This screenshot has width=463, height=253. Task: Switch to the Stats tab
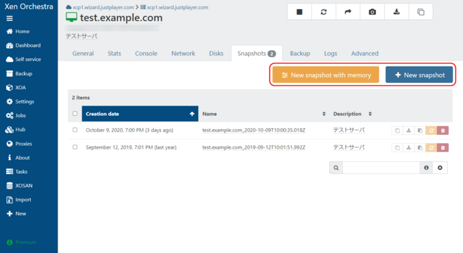(x=115, y=53)
